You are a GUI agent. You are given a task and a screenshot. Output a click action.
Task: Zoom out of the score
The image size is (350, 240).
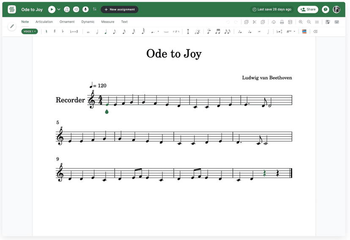coord(309,22)
